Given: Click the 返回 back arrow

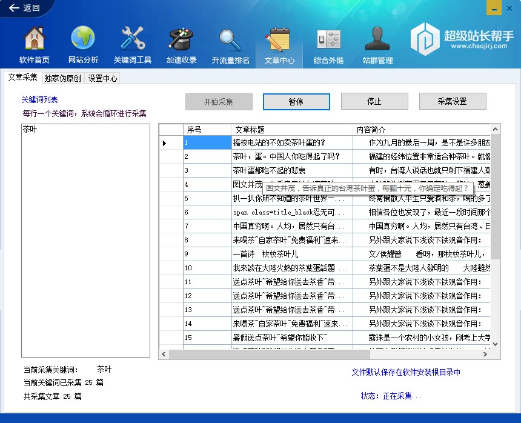Looking at the screenshot, I should coord(24,8).
